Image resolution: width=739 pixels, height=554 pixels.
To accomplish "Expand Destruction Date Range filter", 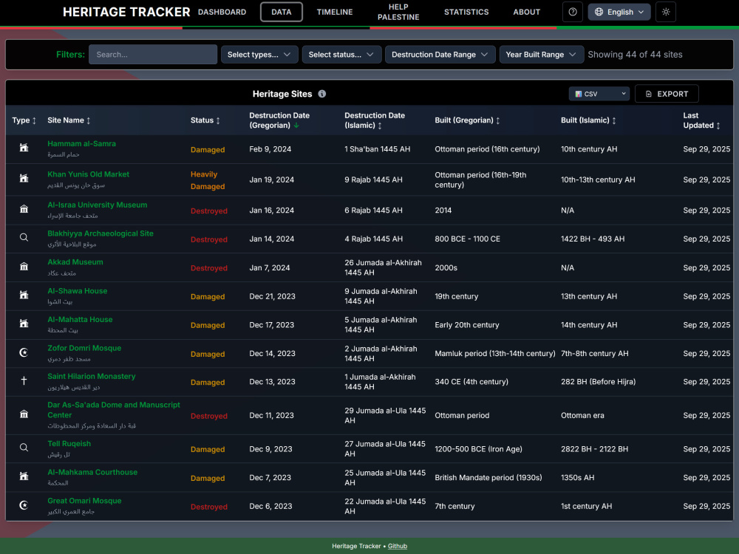I will (x=440, y=55).
